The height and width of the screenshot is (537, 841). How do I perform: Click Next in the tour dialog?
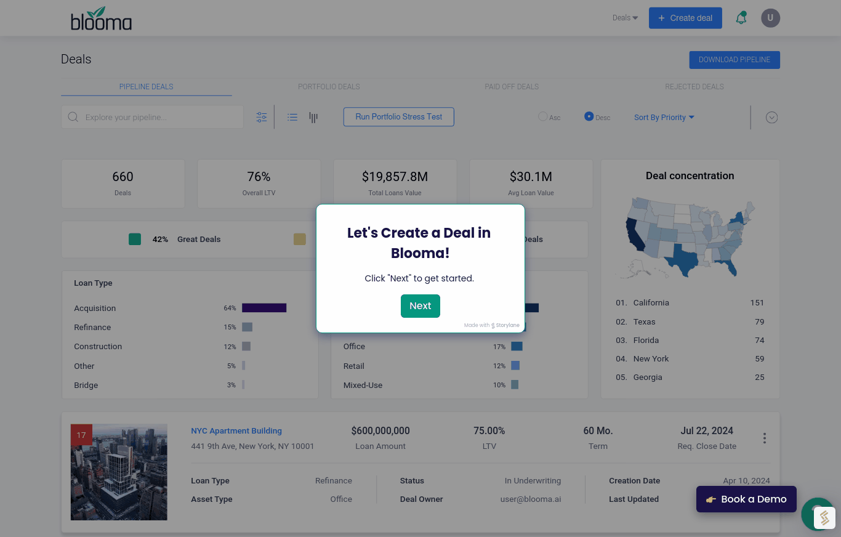point(420,306)
